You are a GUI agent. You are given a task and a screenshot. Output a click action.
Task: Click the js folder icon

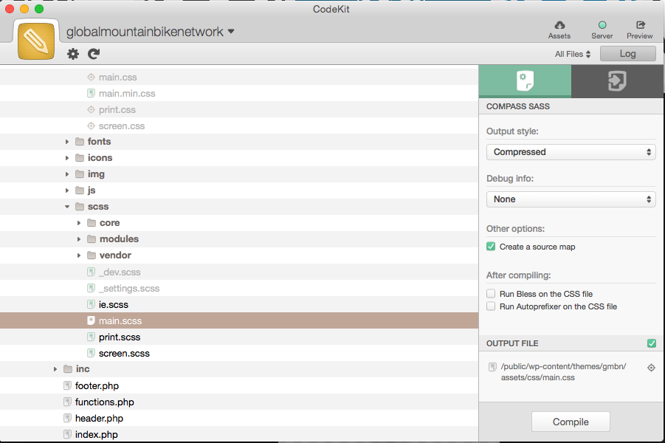coord(80,190)
